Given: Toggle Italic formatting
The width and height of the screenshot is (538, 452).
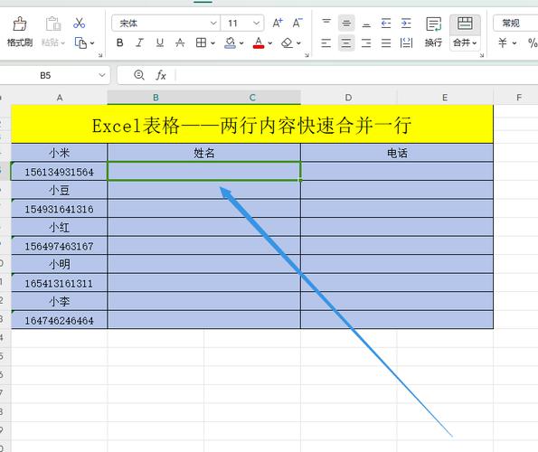Looking at the screenshot, I should point(139,42).
